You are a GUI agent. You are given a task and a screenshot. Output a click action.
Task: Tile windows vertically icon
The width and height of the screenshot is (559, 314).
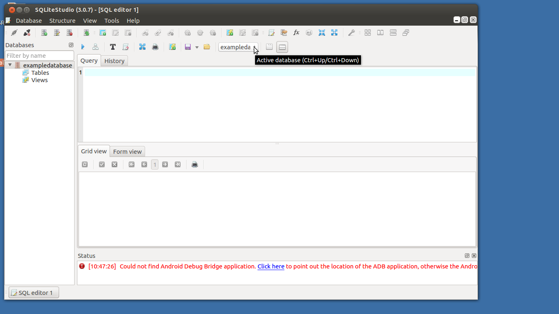[x=393, y=33]
